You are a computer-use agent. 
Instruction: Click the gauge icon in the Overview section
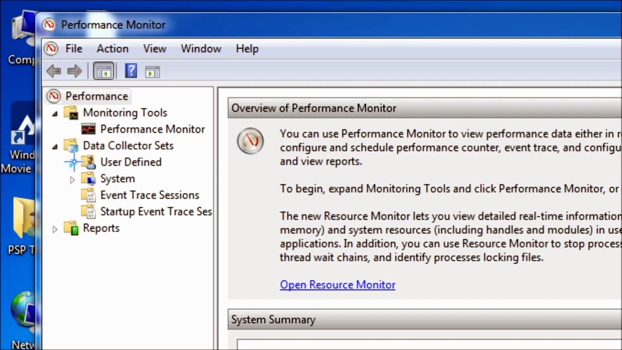tap(250, 141)
